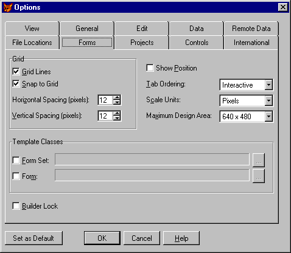Open the Projects tab
The width and height of the screenshot is (291, 253).
tap(142, 43)
